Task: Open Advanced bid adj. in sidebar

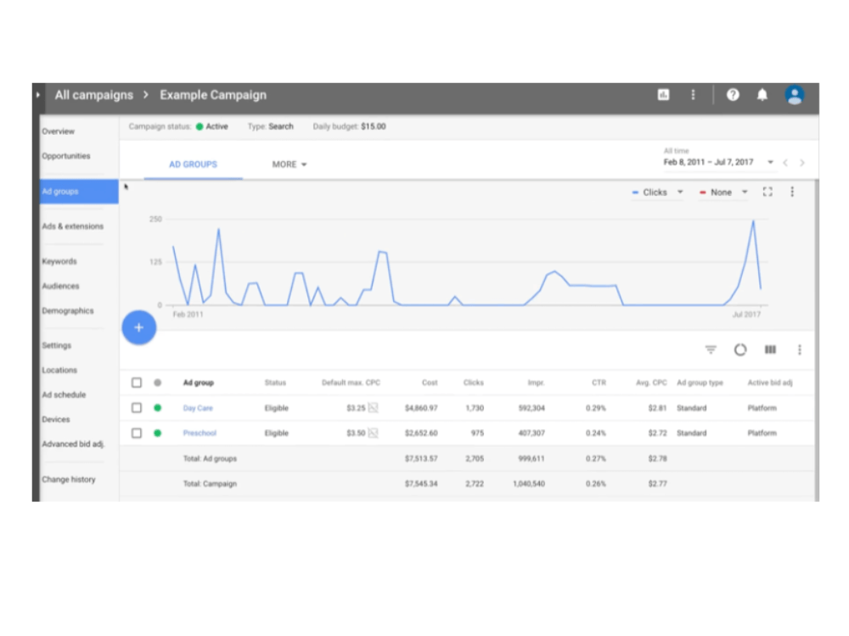Action: coord(73,444)
